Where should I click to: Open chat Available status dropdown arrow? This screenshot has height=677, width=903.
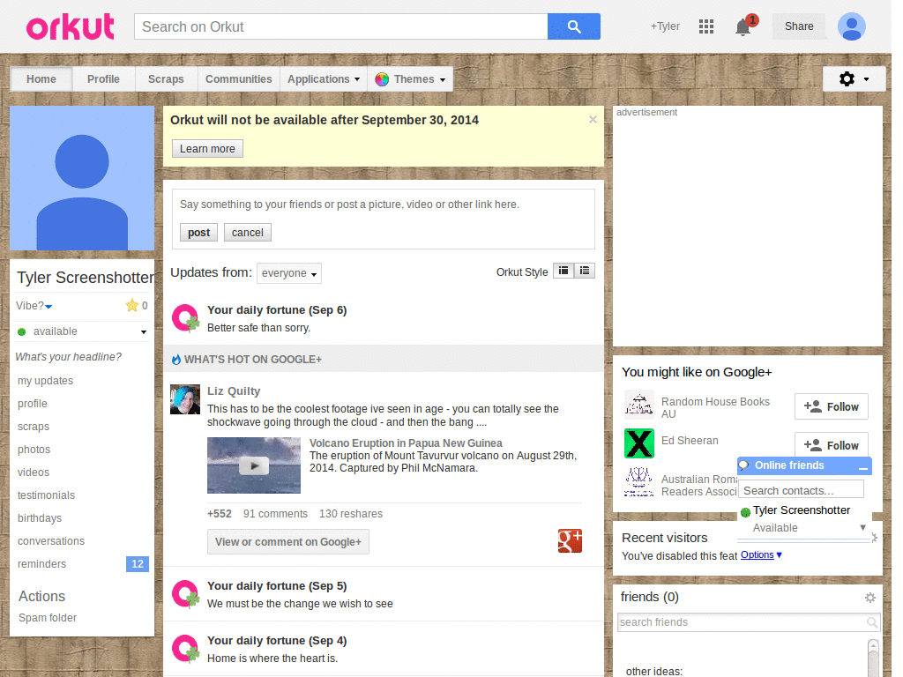[x=862, y=527]
